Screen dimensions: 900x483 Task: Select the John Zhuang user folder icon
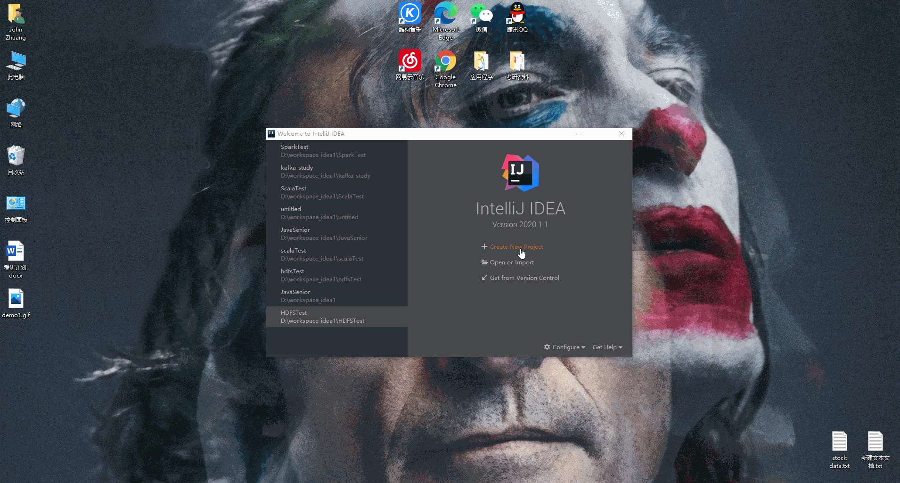[16, 22]
